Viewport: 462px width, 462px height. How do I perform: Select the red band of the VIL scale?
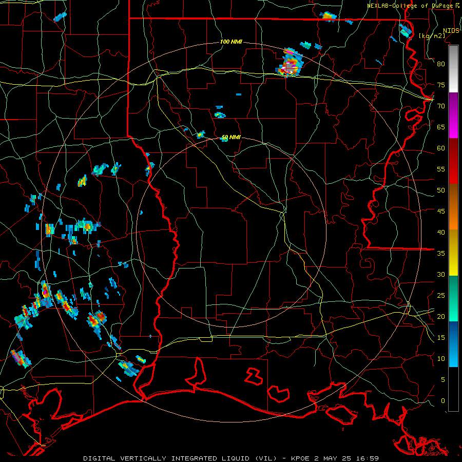pos(453,161)
